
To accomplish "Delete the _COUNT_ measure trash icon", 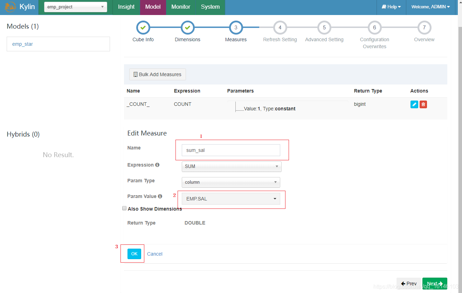I will (x=423, y=104).
